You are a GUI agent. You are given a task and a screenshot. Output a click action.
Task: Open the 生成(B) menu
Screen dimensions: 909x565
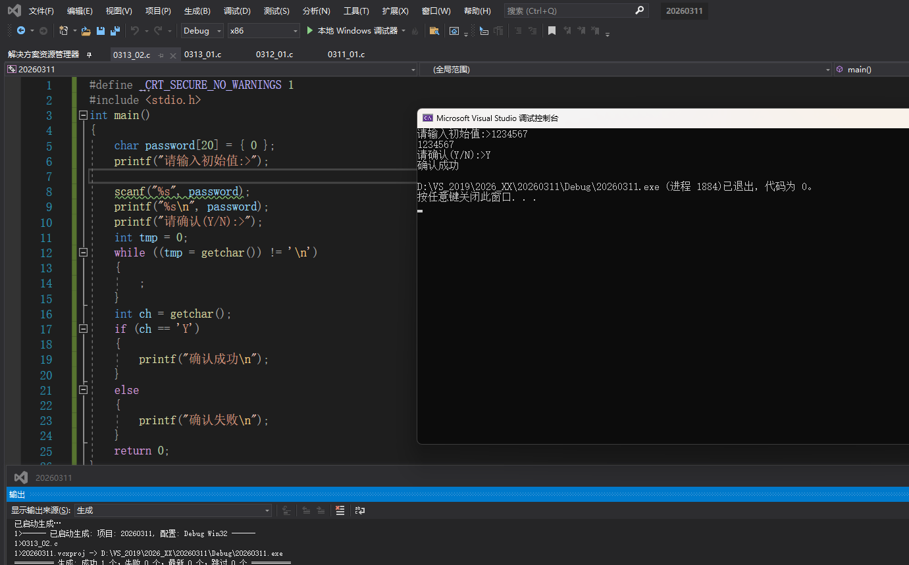pos(197,11)
